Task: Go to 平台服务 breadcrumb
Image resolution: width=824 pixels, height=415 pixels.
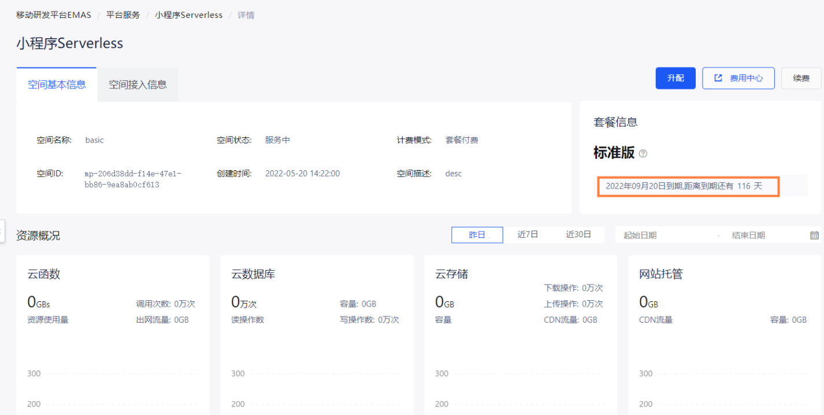Action: coord(123,15)
